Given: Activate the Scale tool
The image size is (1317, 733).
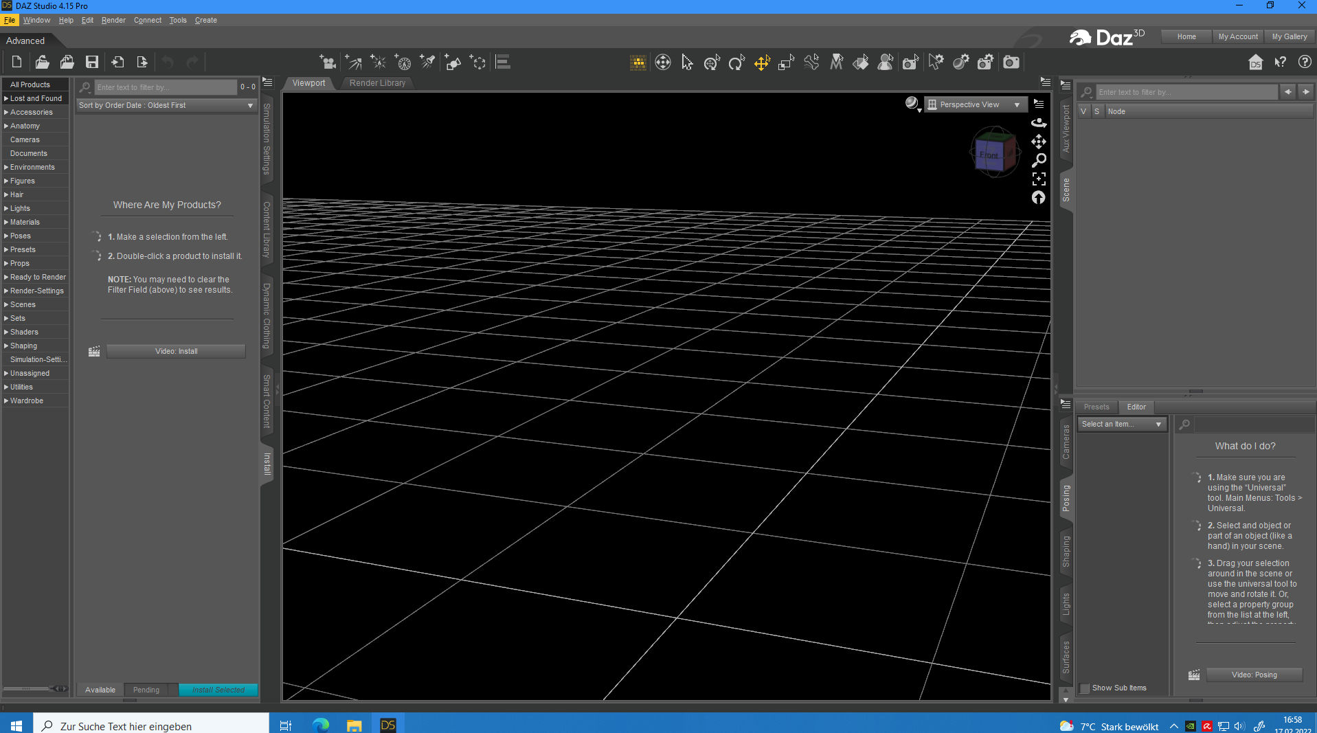Looking at the screenshot, I should (786, 63).
